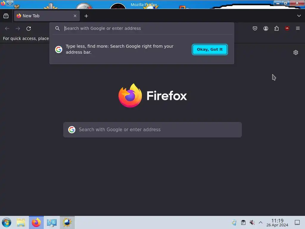This screenshot has height=229, width=305.
Task: Select the New Tab tab
Action: [47, 16]
